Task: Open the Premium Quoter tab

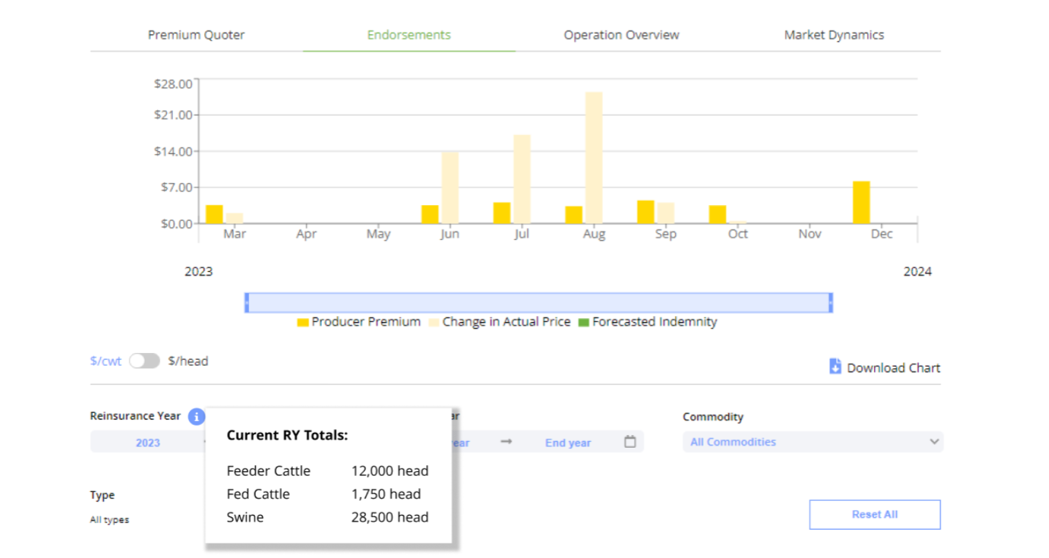Action: tap(196, 35)
